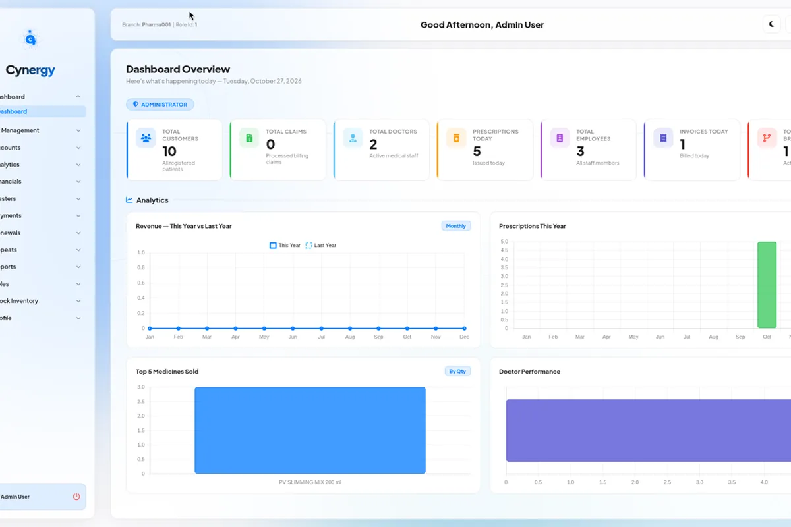Click the "All staff members" caption
The width and height of the screenshot is (791, 527).
tap(598, 163)
